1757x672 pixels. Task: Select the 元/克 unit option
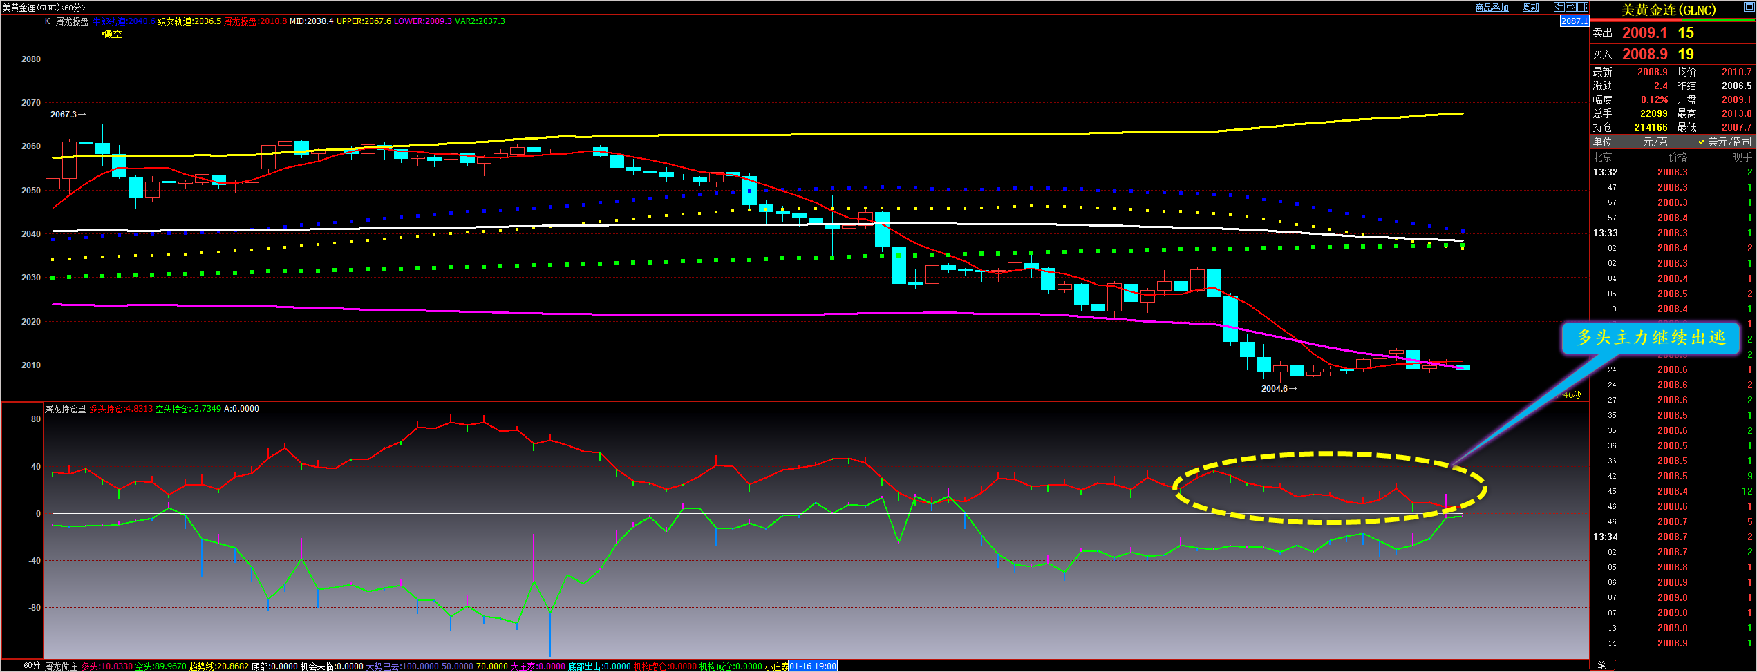pyautogui.click(x=1655, y=142)
